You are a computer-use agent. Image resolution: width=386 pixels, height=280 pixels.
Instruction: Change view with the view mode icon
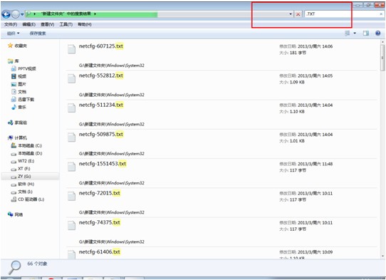(x=348, y=33)
